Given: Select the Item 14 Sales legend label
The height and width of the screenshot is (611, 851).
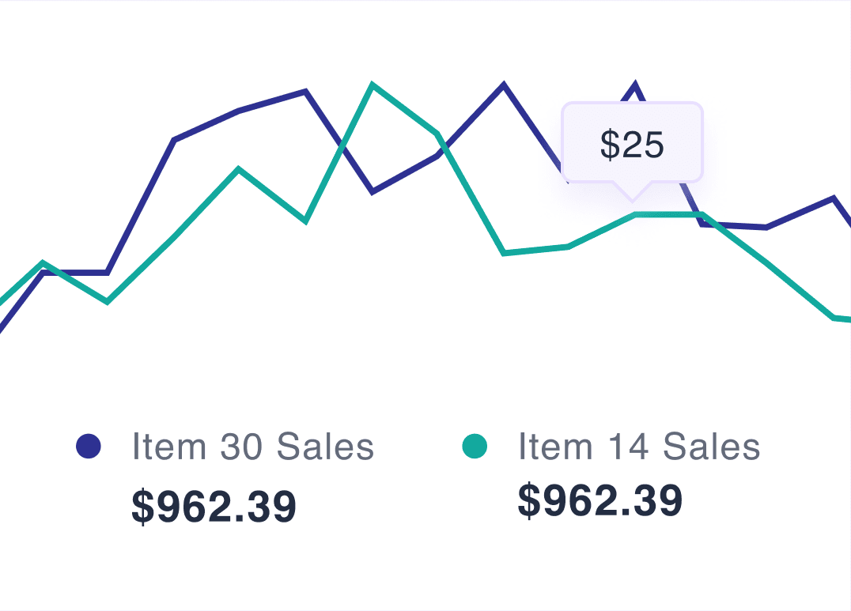Looking at the screenshot, I should pos(639,447).
